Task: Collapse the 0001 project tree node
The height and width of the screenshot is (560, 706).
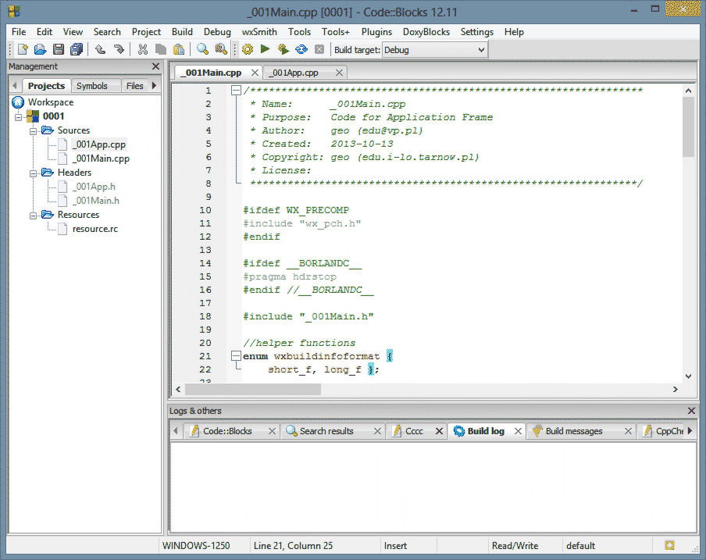Action: (19, 116)
